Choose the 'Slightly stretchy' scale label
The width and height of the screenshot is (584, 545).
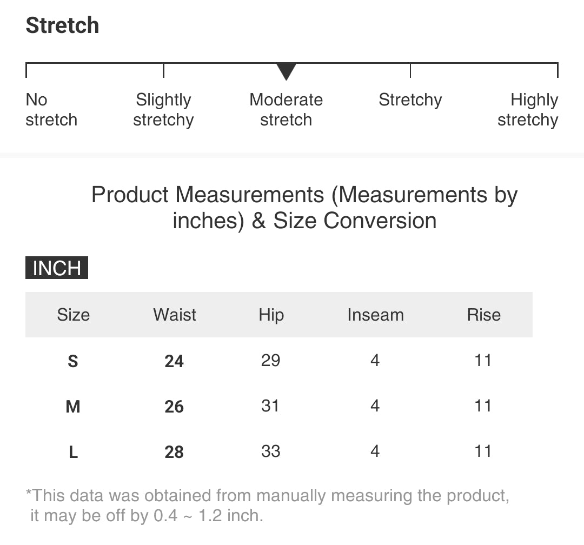163,110
